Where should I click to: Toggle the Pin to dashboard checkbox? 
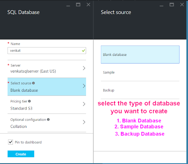10,142
